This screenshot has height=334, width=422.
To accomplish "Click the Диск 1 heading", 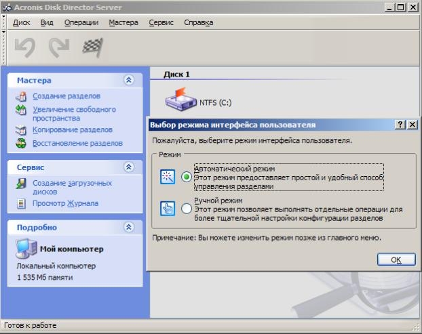I will click(x=176, y=75).
